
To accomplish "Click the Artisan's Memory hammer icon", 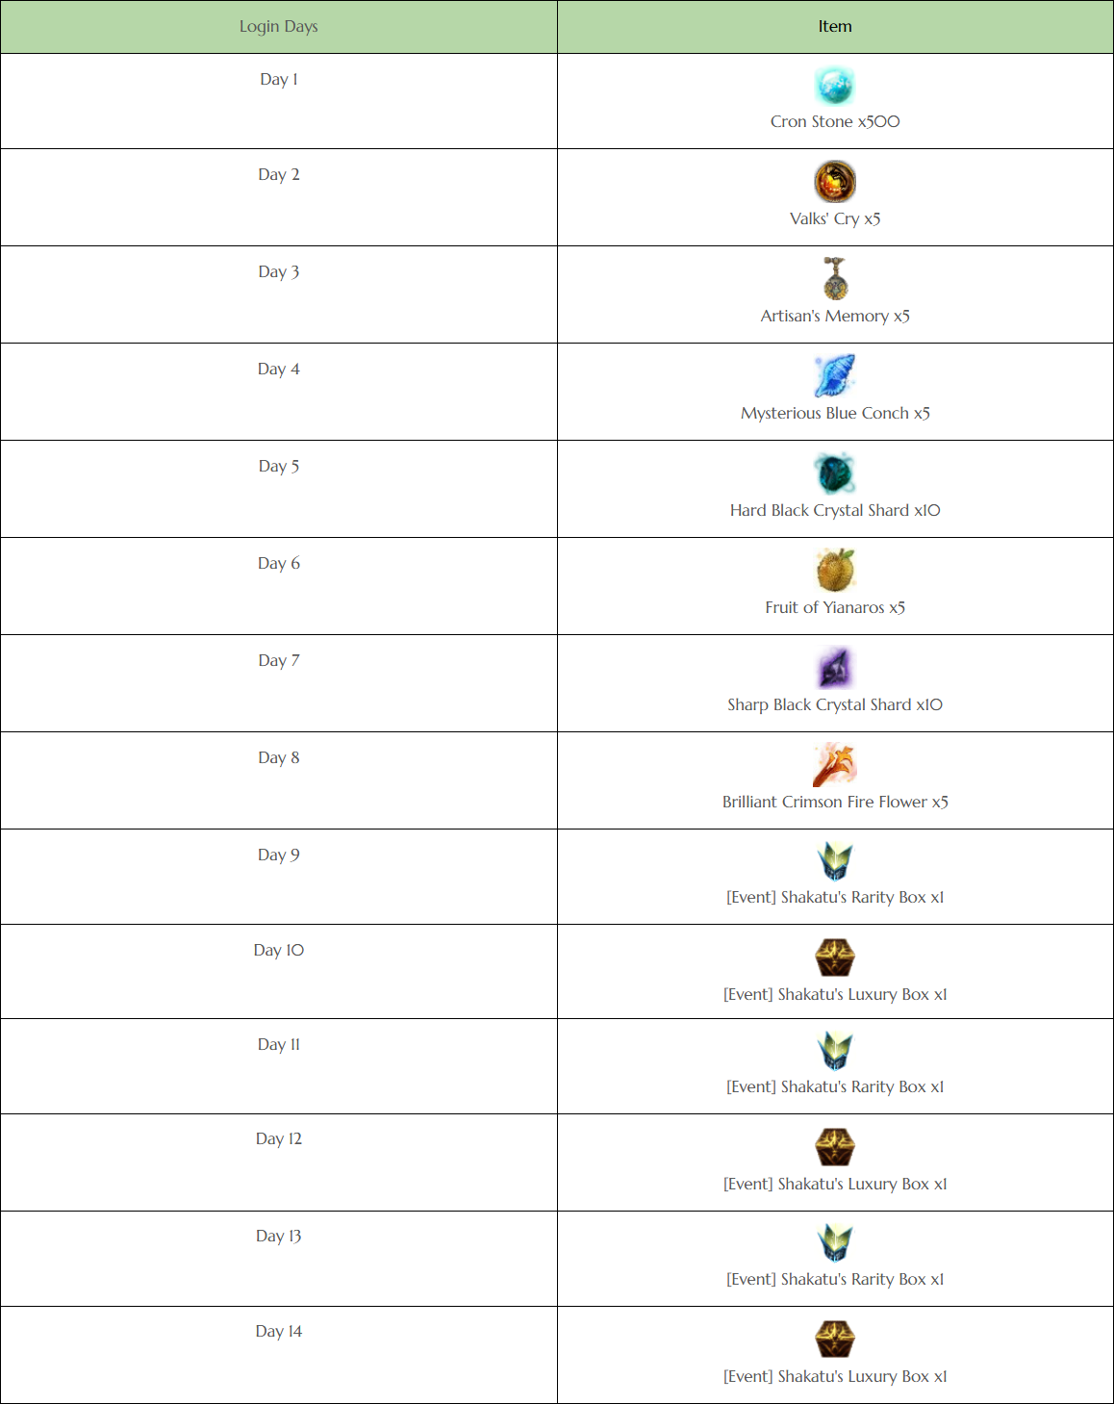I will click(x=834, y=279).
